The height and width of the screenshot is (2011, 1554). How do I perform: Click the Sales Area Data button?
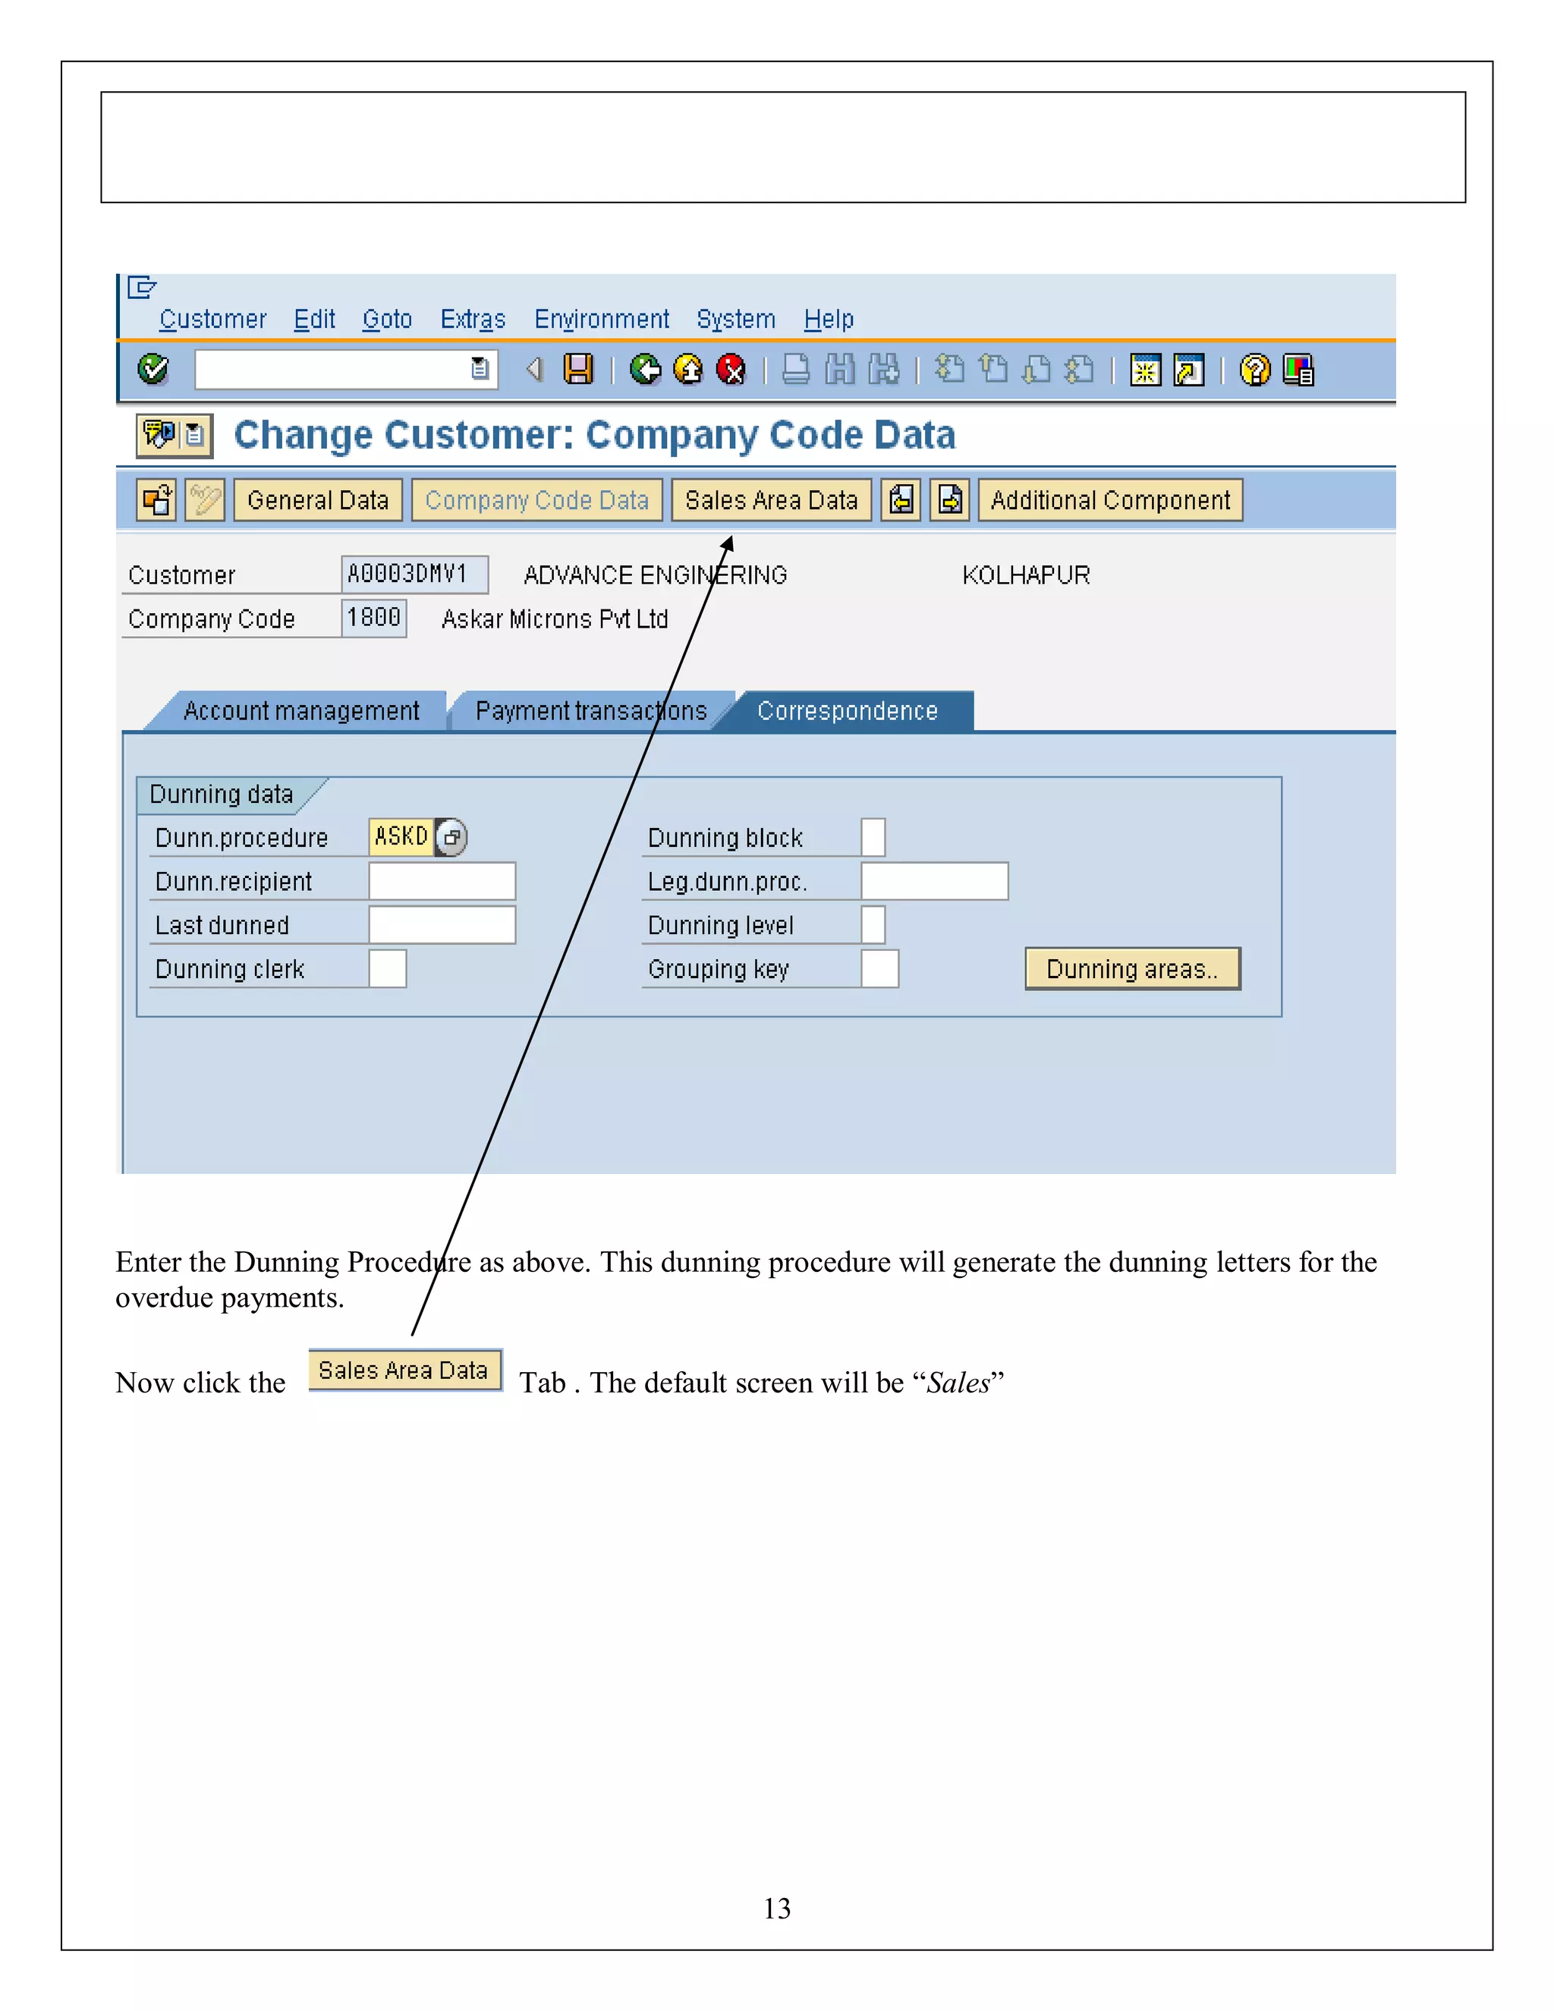tap(771, 500)
